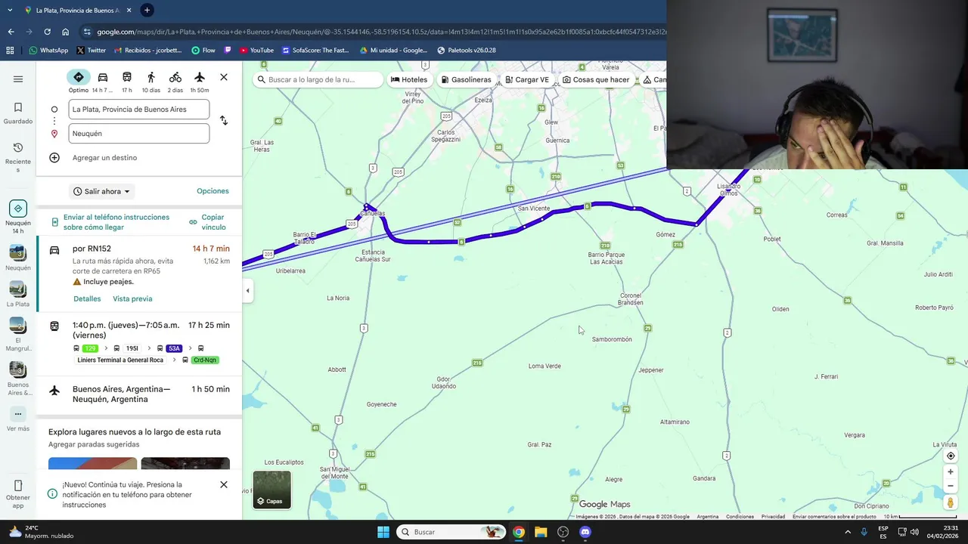Collapse the side panel arrow

coord(247,291)
